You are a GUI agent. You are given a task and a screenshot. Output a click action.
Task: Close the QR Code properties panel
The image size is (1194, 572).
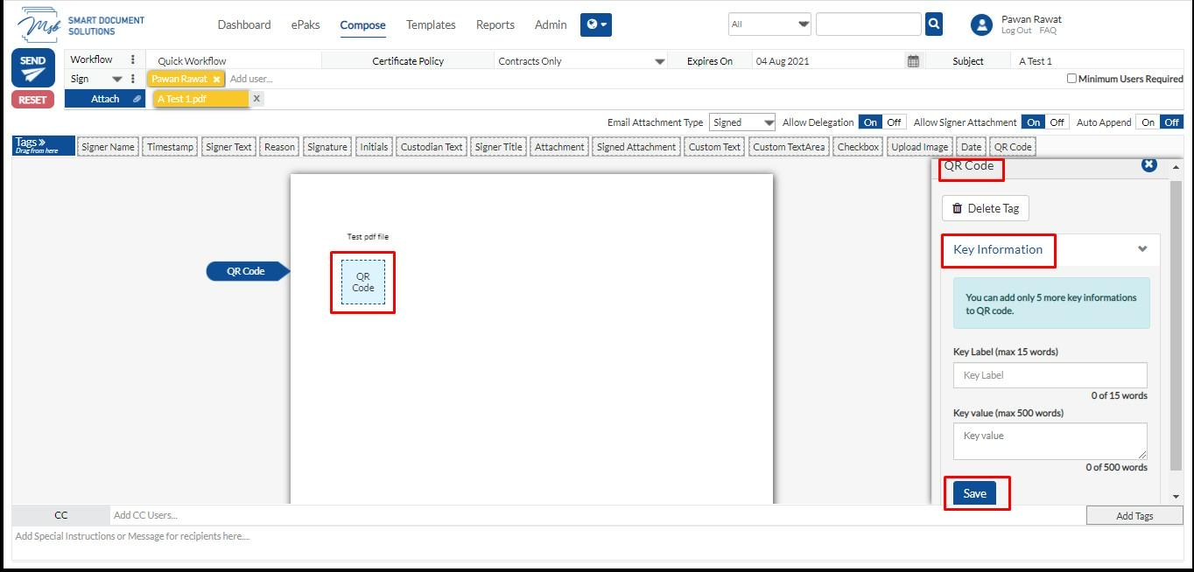pyautogui.click(x=1149, y=164)
